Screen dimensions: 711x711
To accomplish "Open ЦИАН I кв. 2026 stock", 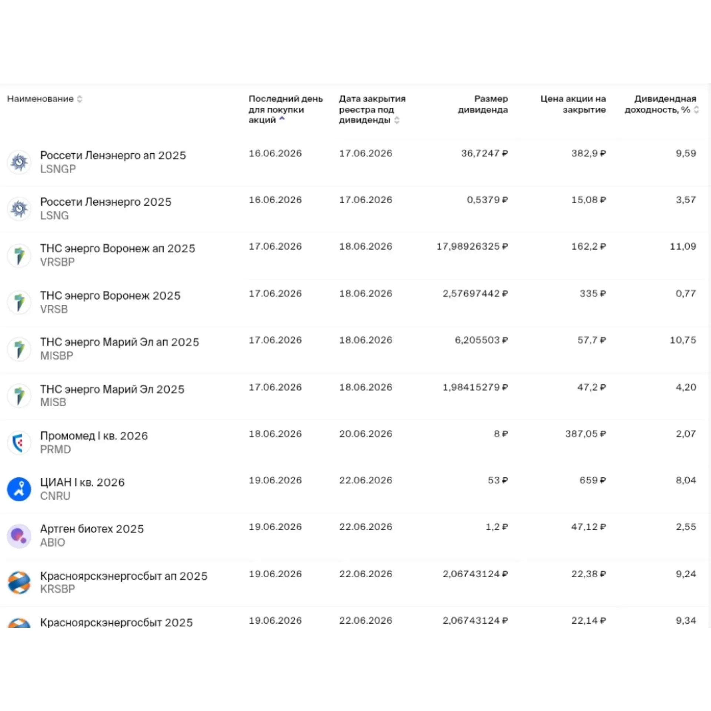I will pos(82,482).
